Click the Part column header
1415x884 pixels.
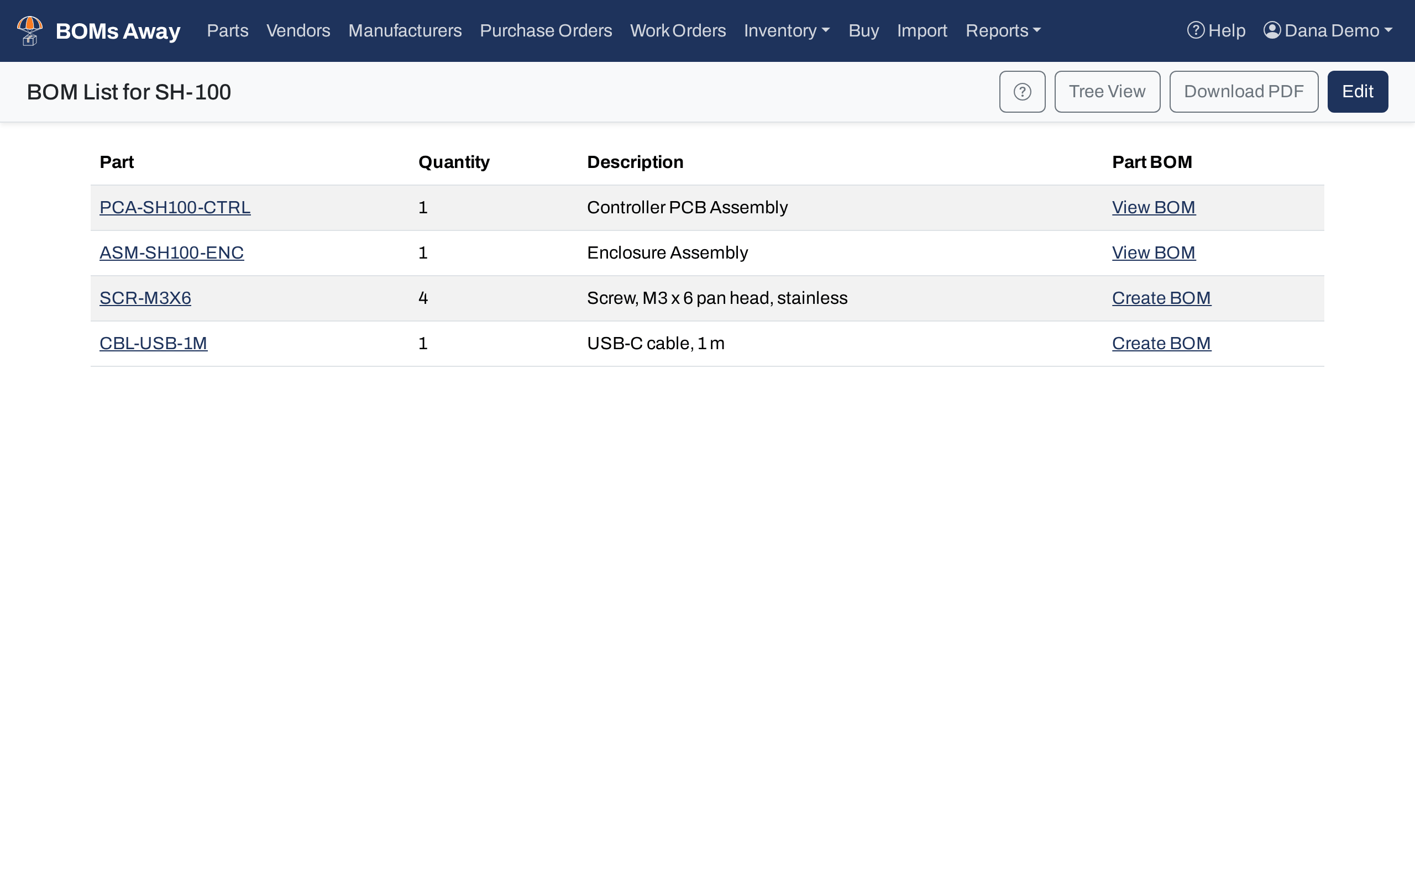(x=117, y=162)
